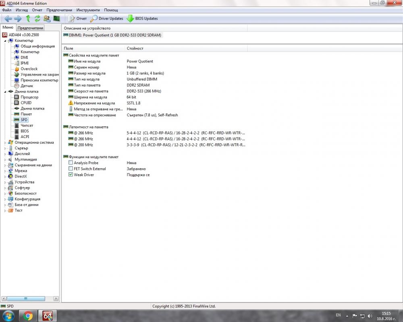Open the IPMI tree item
403x322 pixels.
25,63
